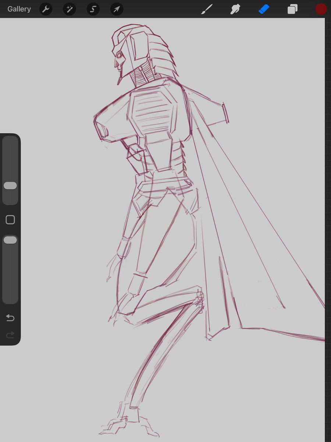Screen dimensions: 331x442
Task: Undo the last stroke
Action: click(10, 318)
